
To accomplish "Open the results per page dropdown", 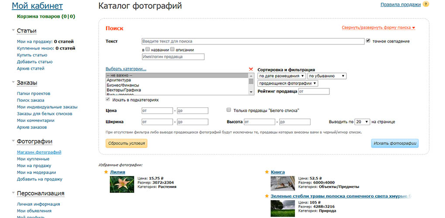I will click(x=363, y=122).
